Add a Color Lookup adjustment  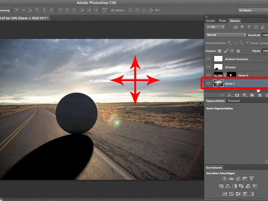255,186
